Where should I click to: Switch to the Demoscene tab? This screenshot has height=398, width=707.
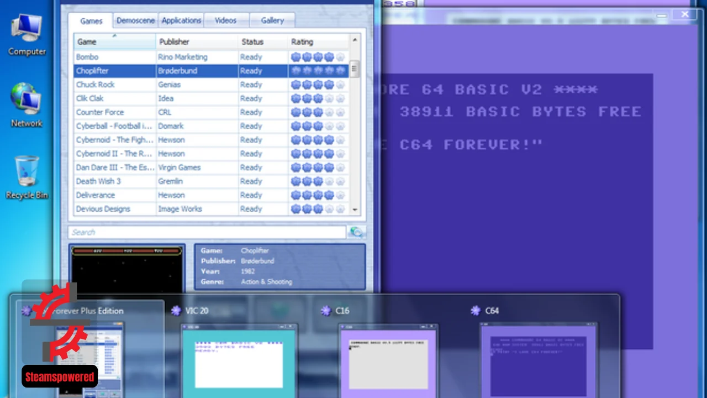(136, 20)
